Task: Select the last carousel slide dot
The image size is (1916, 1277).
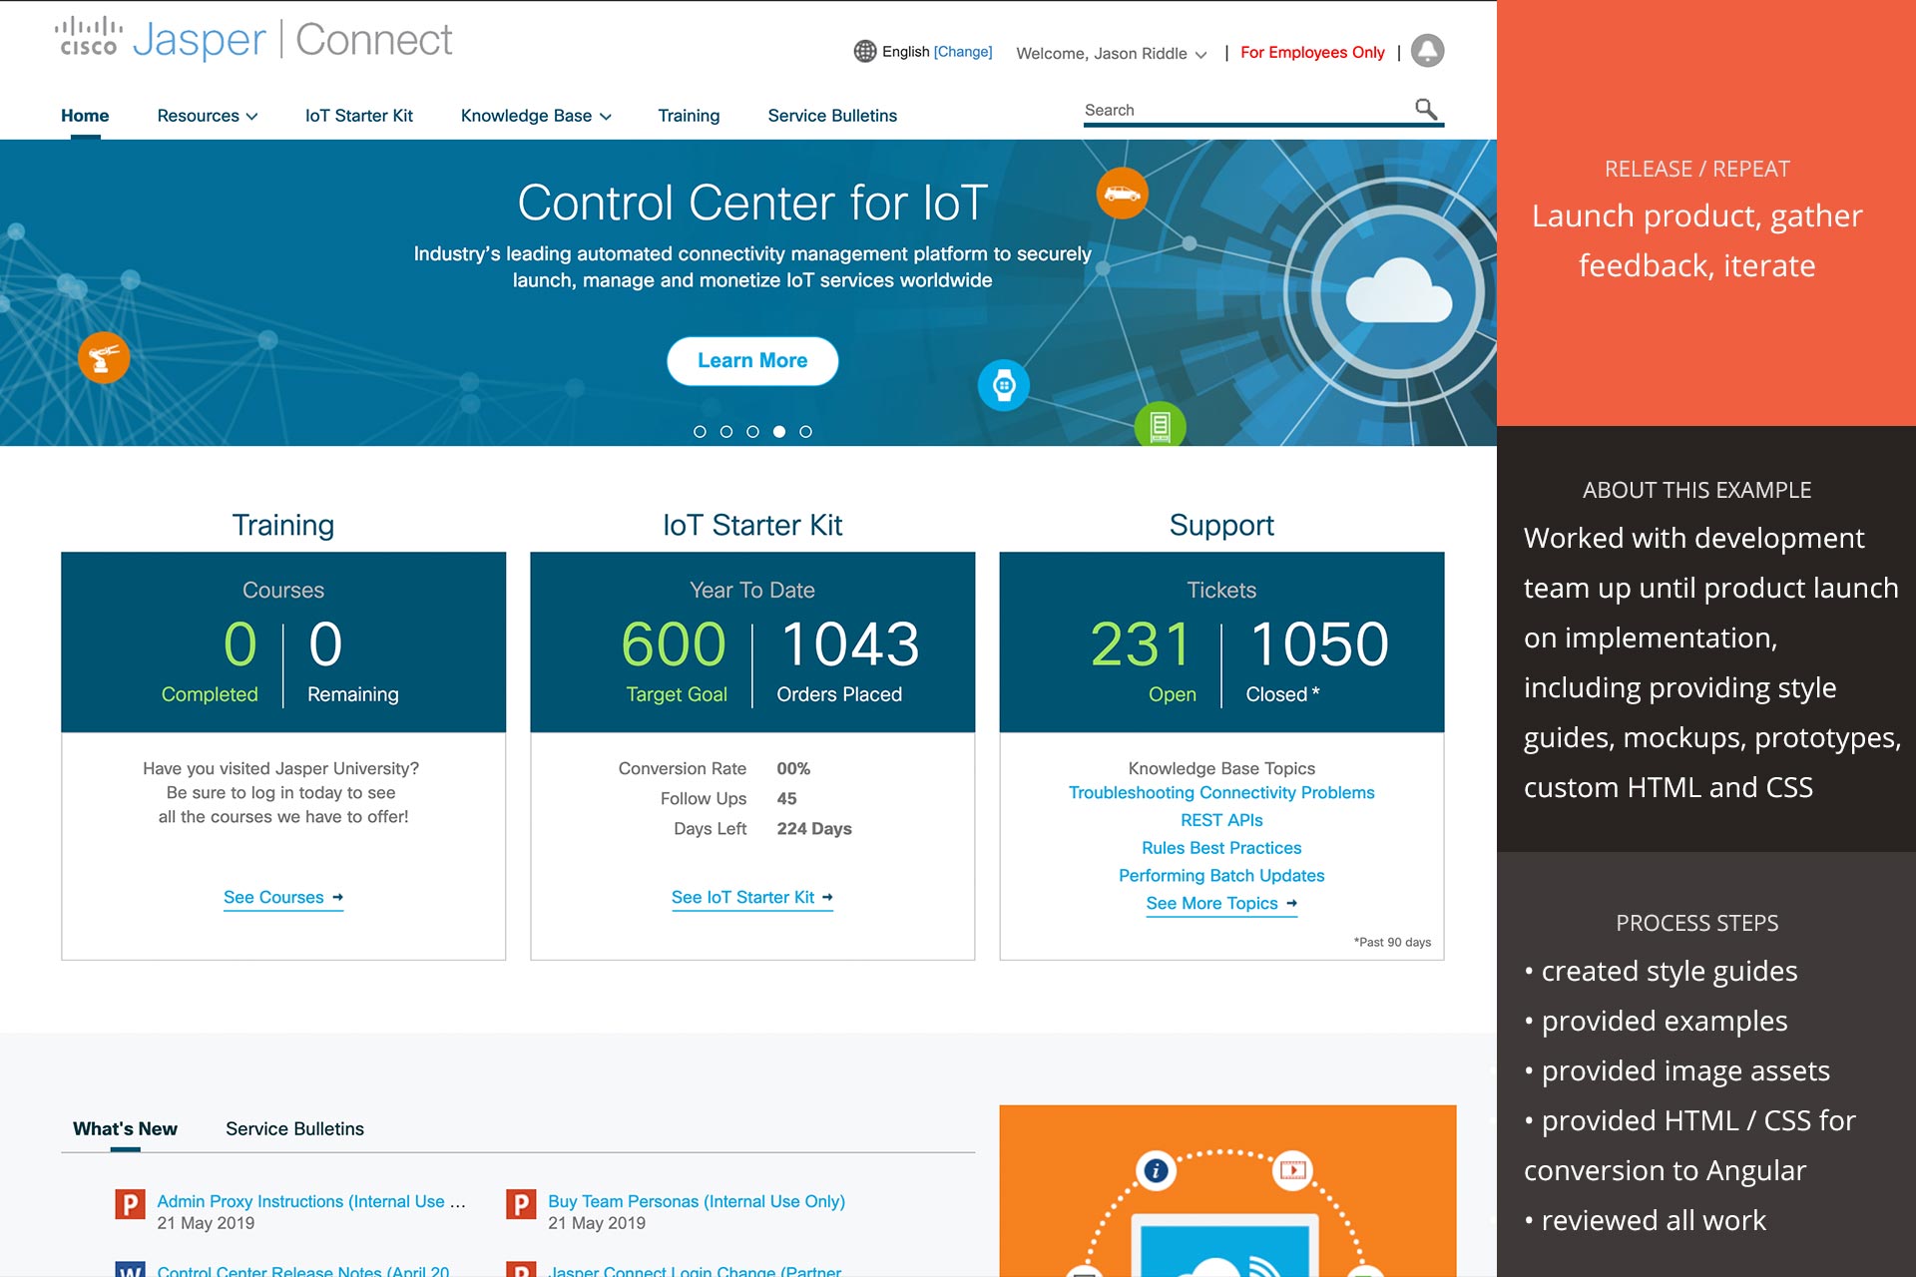Action: coord(806,432)
